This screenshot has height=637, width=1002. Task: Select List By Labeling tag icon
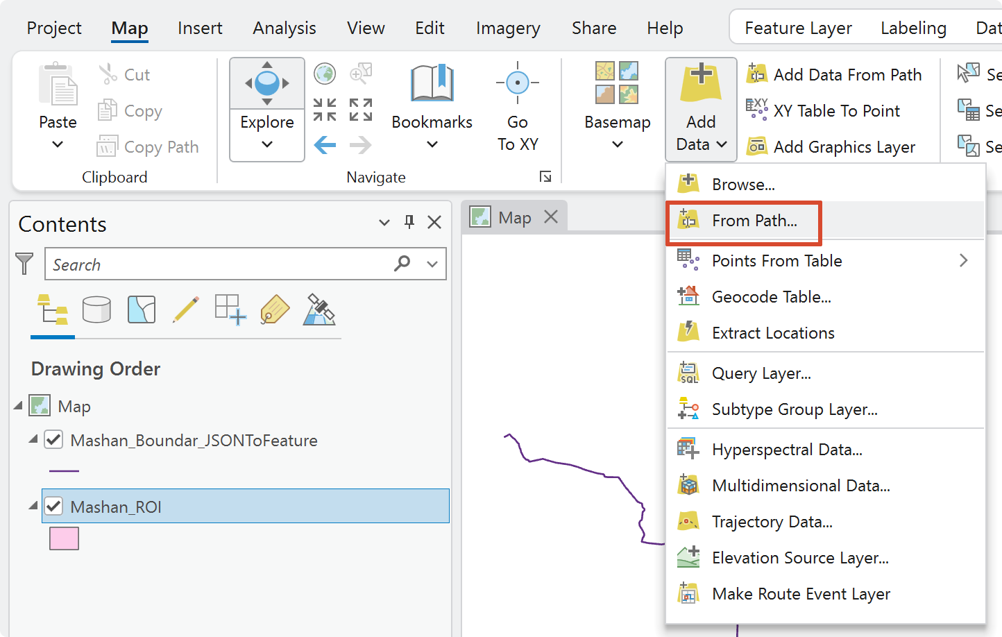275,309
